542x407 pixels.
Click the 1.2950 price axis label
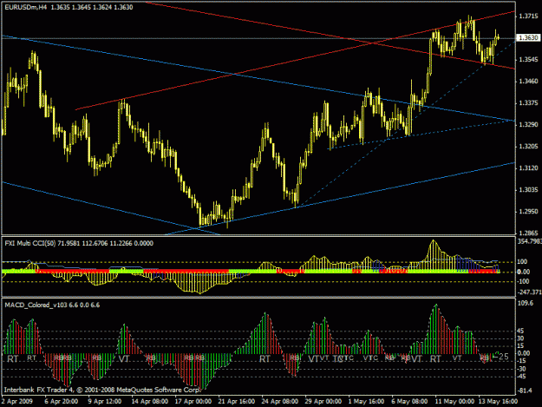pyautogui.click(x=528, y=212)
